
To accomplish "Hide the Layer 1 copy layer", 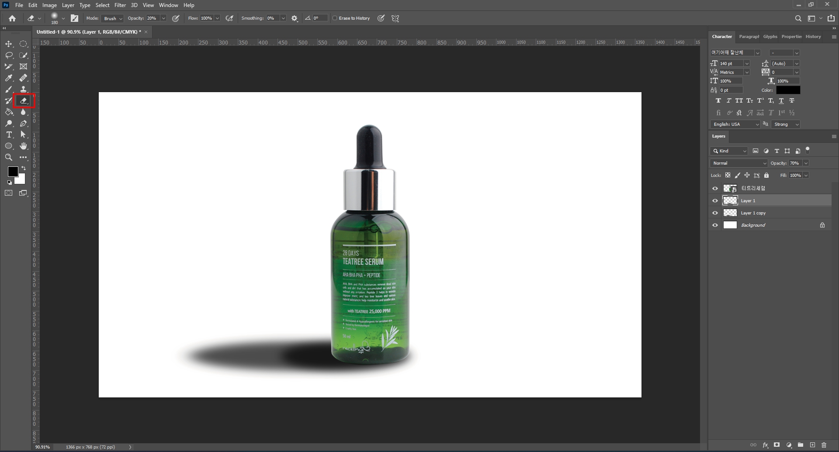I will (x=715, y=213).
